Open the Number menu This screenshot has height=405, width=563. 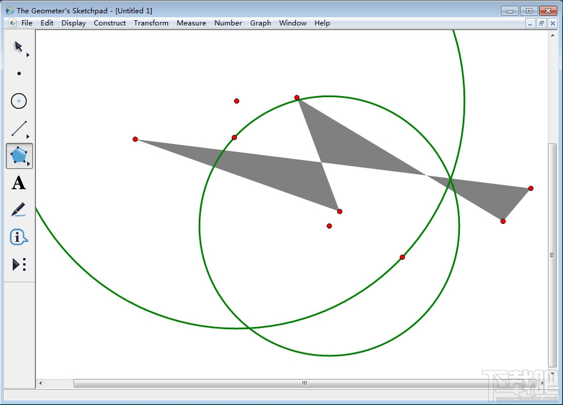[x=228, y=23]
